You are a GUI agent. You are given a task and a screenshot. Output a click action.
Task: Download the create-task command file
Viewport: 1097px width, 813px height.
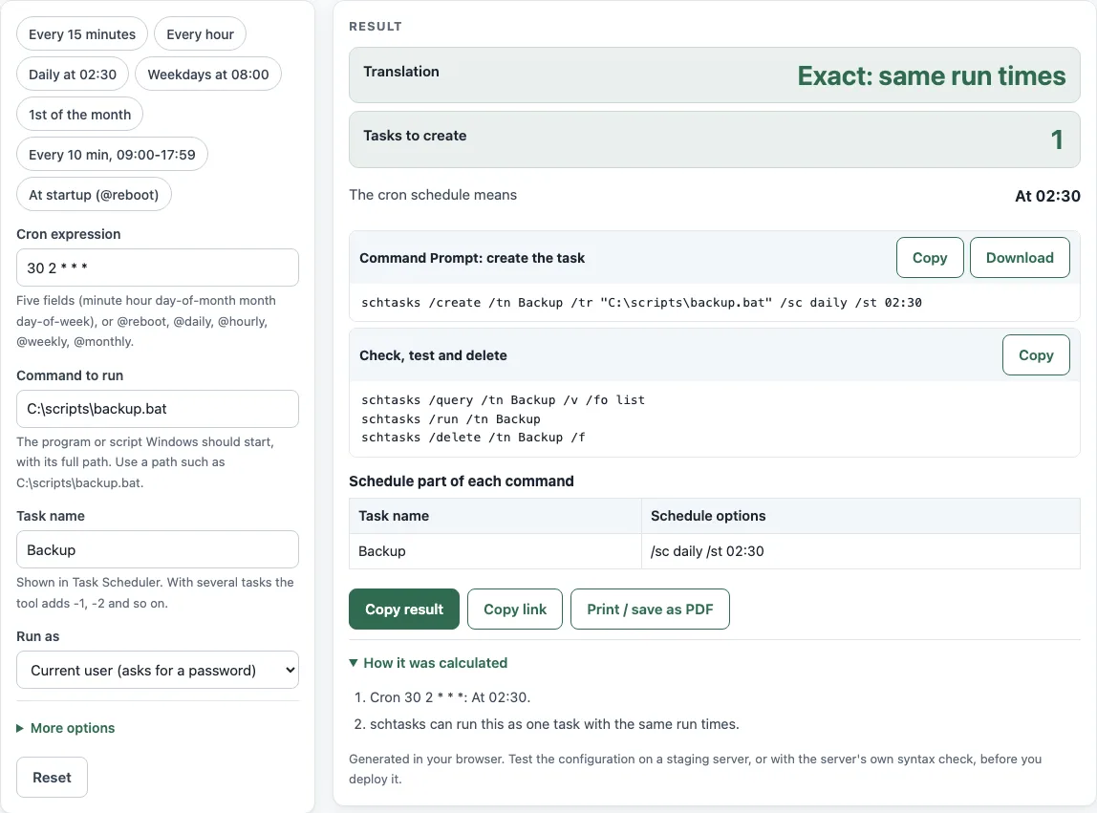pos(1020,258)
